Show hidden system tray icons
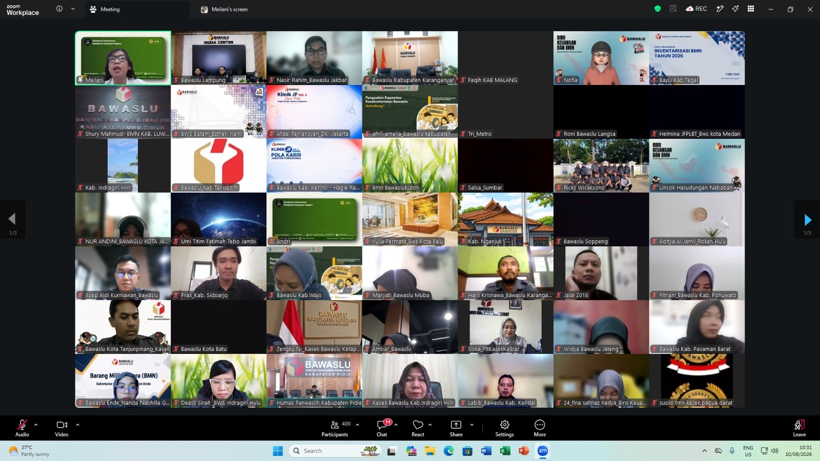820x461 pixels. (705, 451)
